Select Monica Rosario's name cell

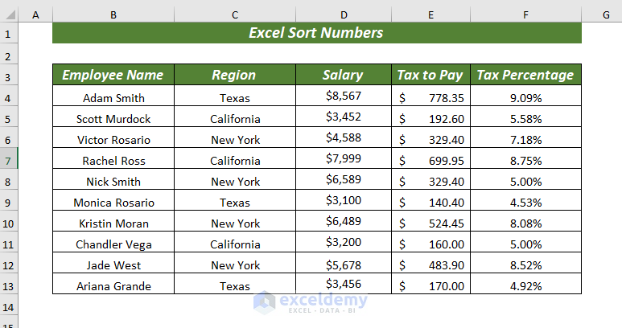tap(113, 203)
